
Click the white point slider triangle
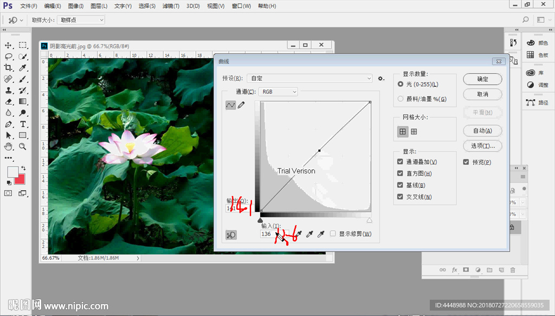tap(369, 221)
